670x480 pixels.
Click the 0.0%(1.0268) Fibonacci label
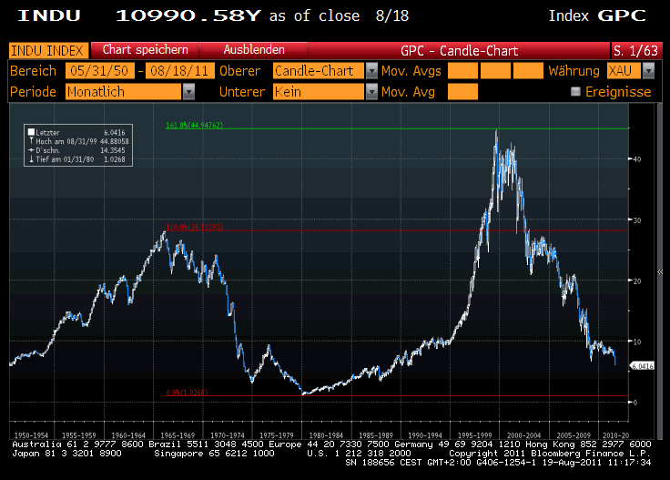[187, 393]
